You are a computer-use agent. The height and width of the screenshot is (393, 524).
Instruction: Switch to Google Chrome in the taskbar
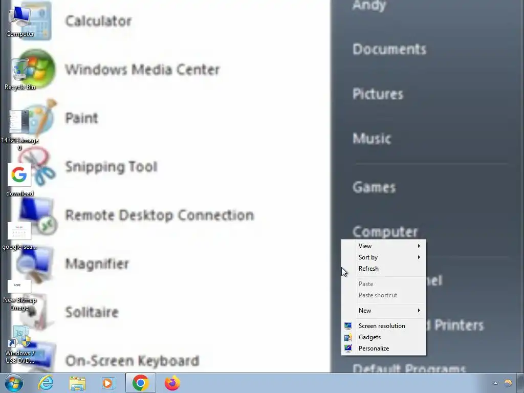[140, 383]
